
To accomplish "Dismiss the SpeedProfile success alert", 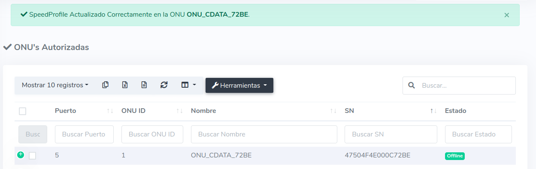I will tap(506, 15).
